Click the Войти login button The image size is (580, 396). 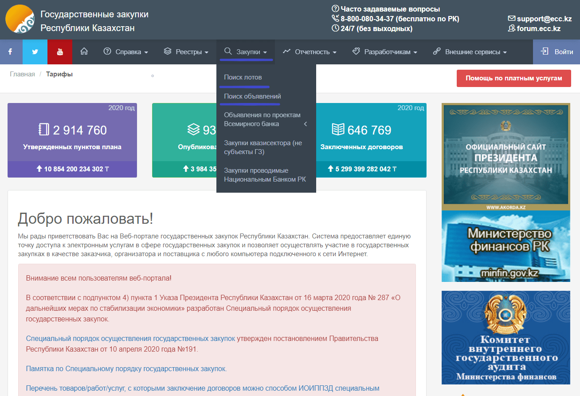[x=557, y=52]
